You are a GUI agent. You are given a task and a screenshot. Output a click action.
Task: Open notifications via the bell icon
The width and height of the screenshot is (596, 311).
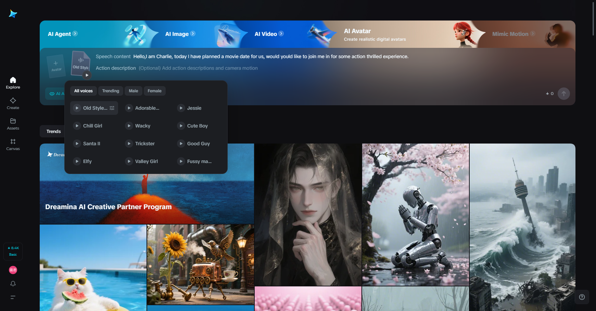pos(13,283)
